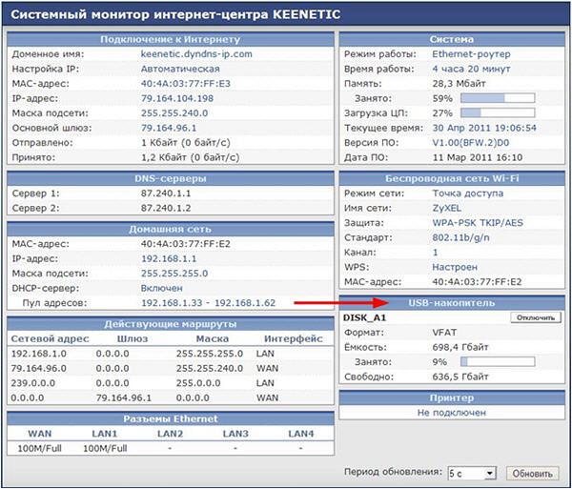This screenshot has height=489, width=572.
Task: Click the USB-накопитель section header
Action: (x=451, y=302)
